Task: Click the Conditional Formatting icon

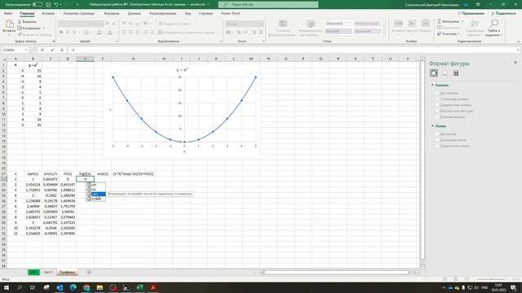Action: click(283, 24)
